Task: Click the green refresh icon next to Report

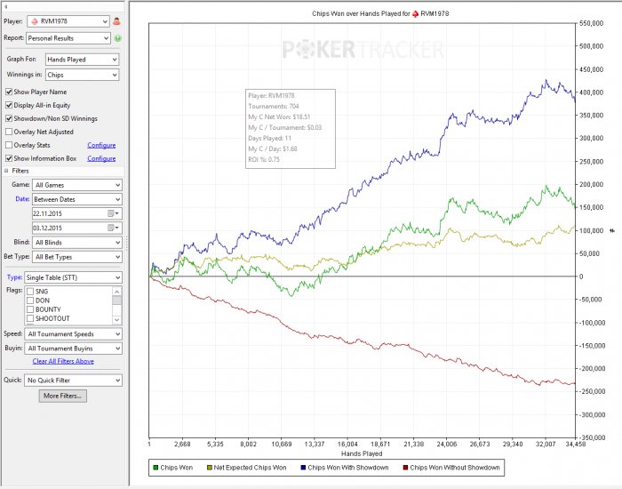Action: [116, 38]
